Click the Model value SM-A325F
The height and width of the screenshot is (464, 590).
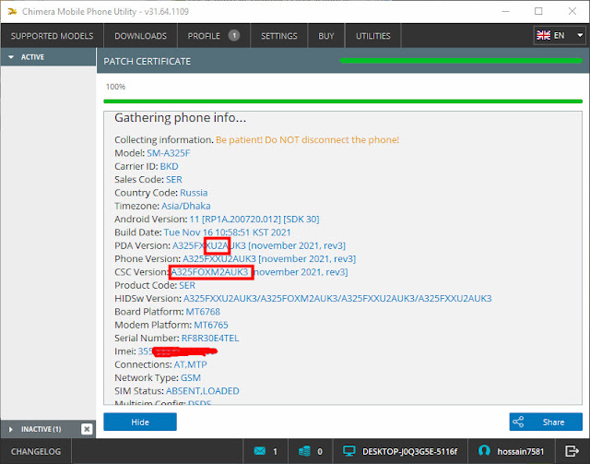click(x=168, y=153)
